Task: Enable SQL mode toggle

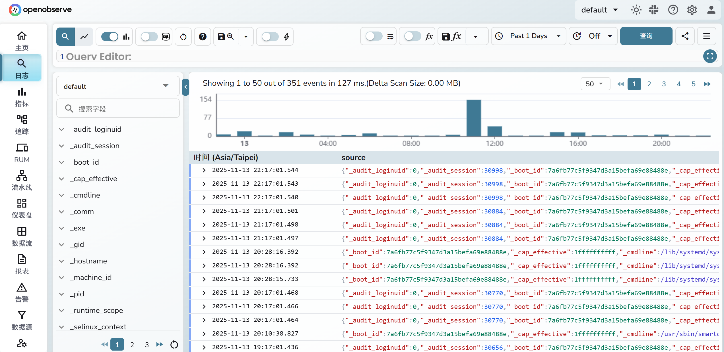Action: pyautogui.click(x=149, y=37)
